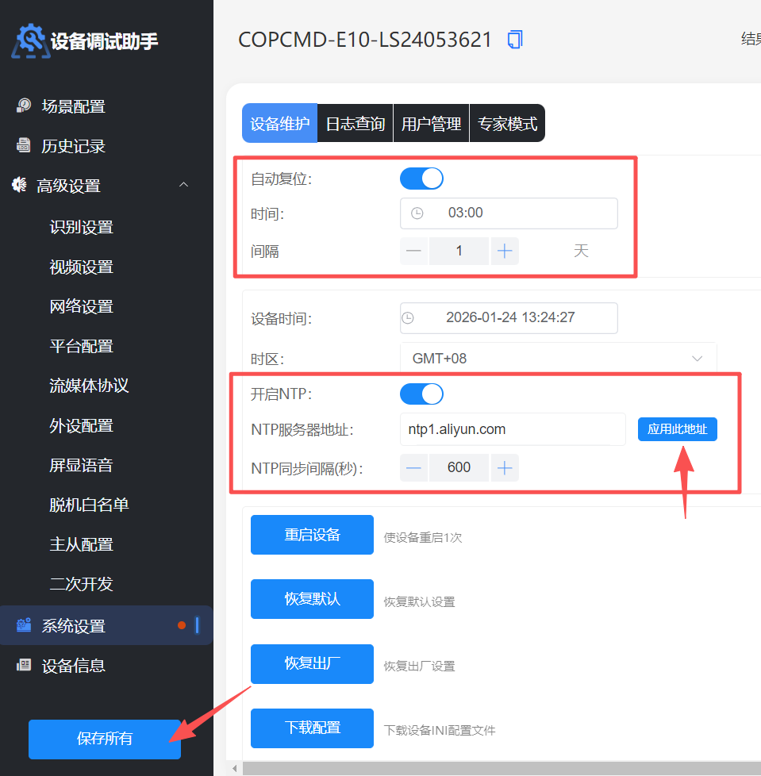Click the 应用此地址 button
Image resolution: width=761 pixels, height=776 pixels.
677,429
